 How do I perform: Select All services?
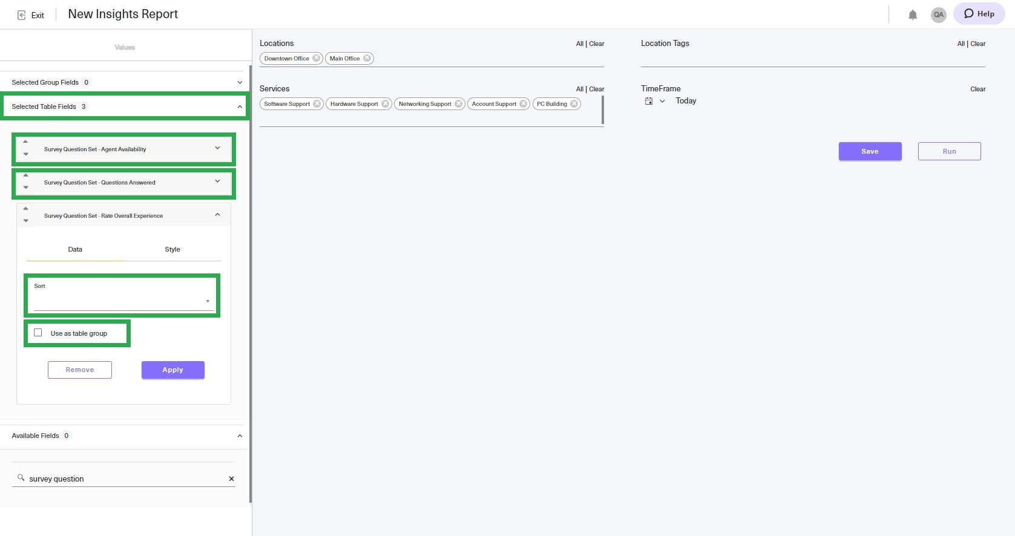click(579, 89)
